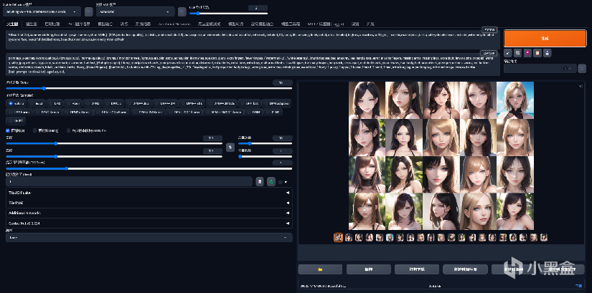Open the Stable Diffusion checkpoint dropdown
The width and height of the screenshot is (592, 293).
pos(42,11)
